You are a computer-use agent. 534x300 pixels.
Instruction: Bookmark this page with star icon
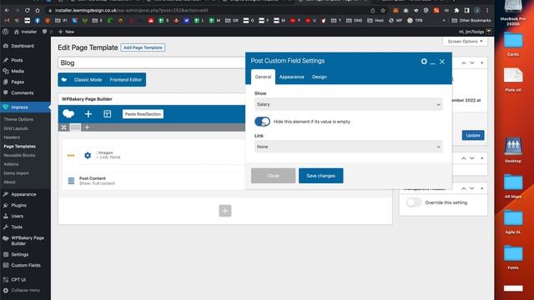pos(383,11)
